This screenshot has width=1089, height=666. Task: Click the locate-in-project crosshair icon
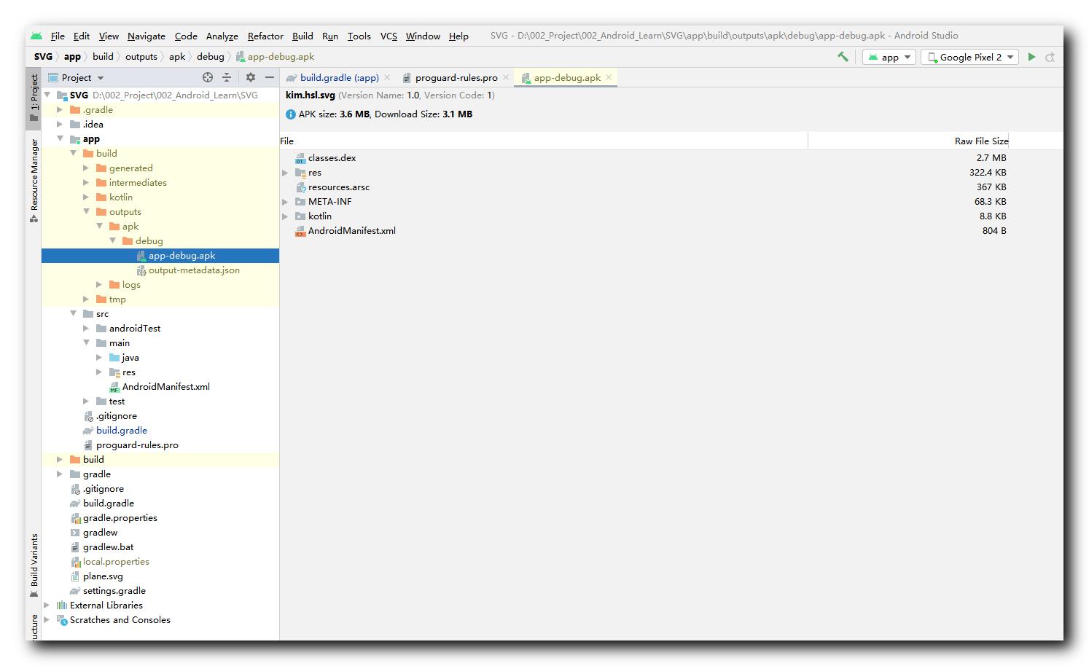click(208, 77)
